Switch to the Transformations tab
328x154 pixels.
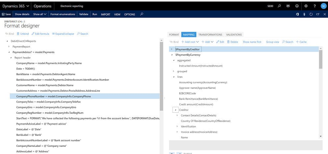tap(210, 35)
